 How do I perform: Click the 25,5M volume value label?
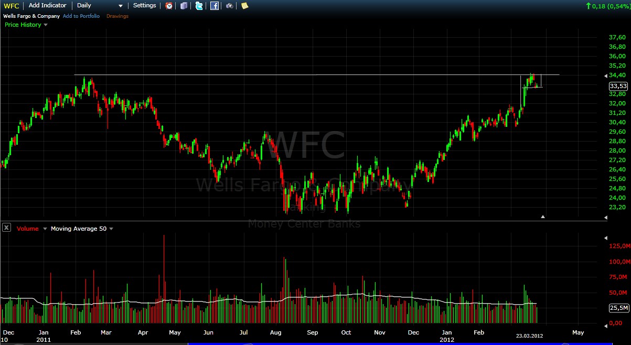click(618, 308)
